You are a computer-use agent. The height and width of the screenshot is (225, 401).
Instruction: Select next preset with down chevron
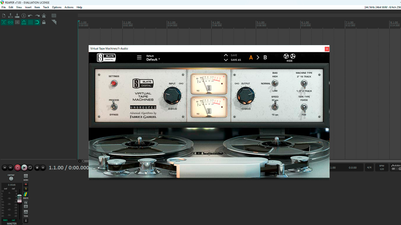226,60
